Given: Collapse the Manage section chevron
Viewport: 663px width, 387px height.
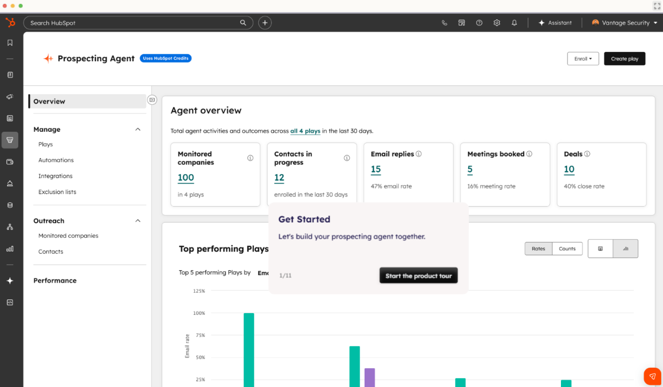Looking at the screenshot, I should (138, 130).
